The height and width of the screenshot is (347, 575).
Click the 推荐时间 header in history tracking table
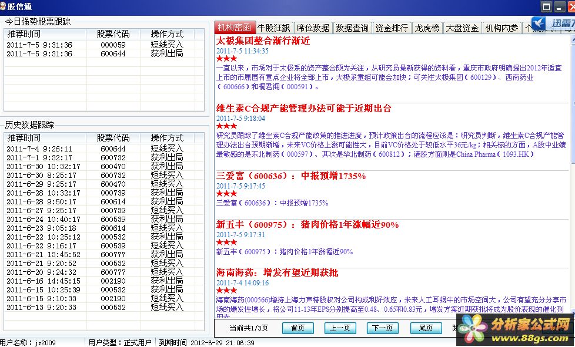(45, 138)
